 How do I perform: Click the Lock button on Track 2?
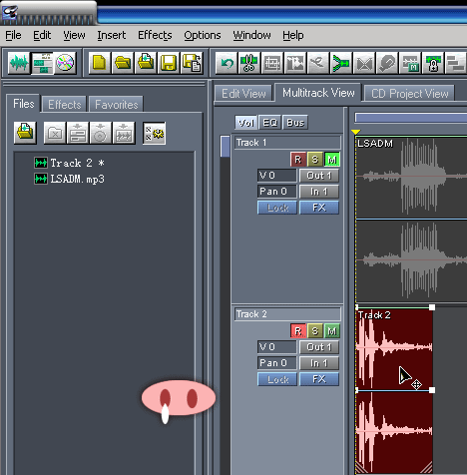click(277, 379)
